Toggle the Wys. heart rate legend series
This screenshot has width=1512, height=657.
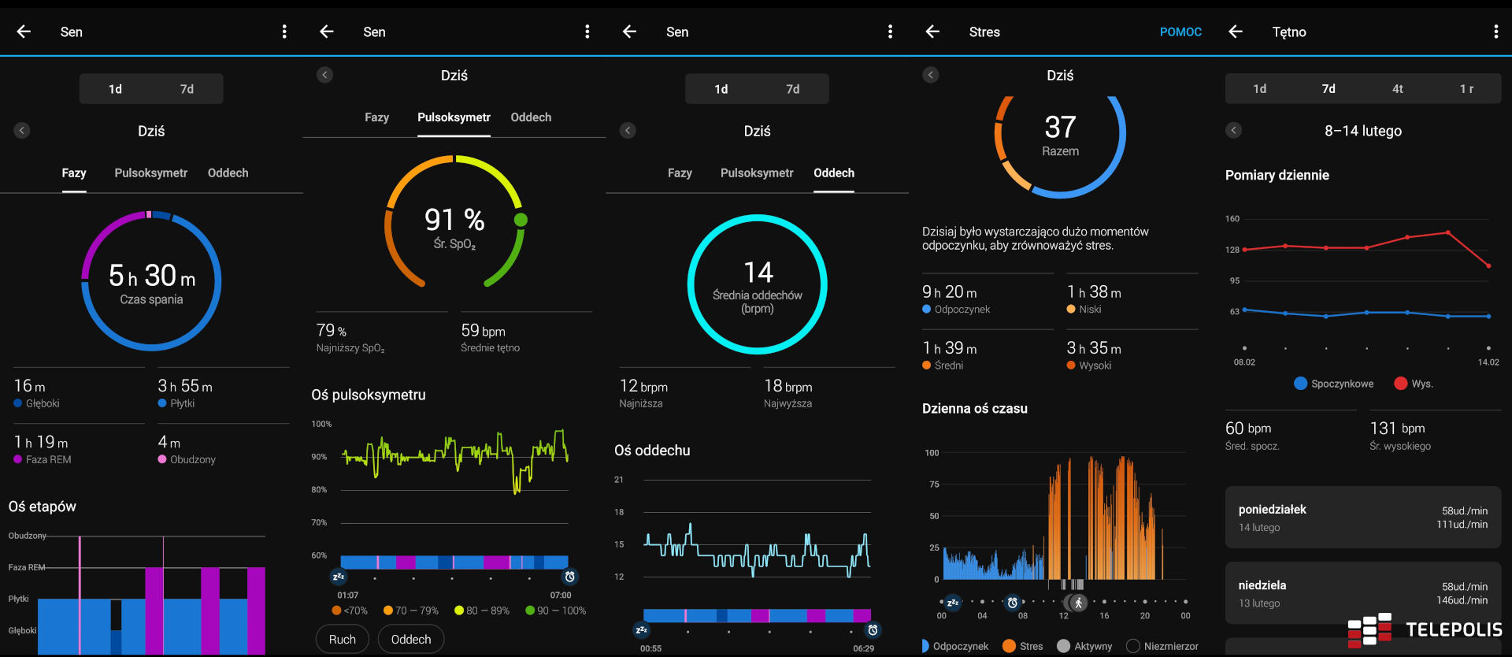click(x=1414, y=384)
